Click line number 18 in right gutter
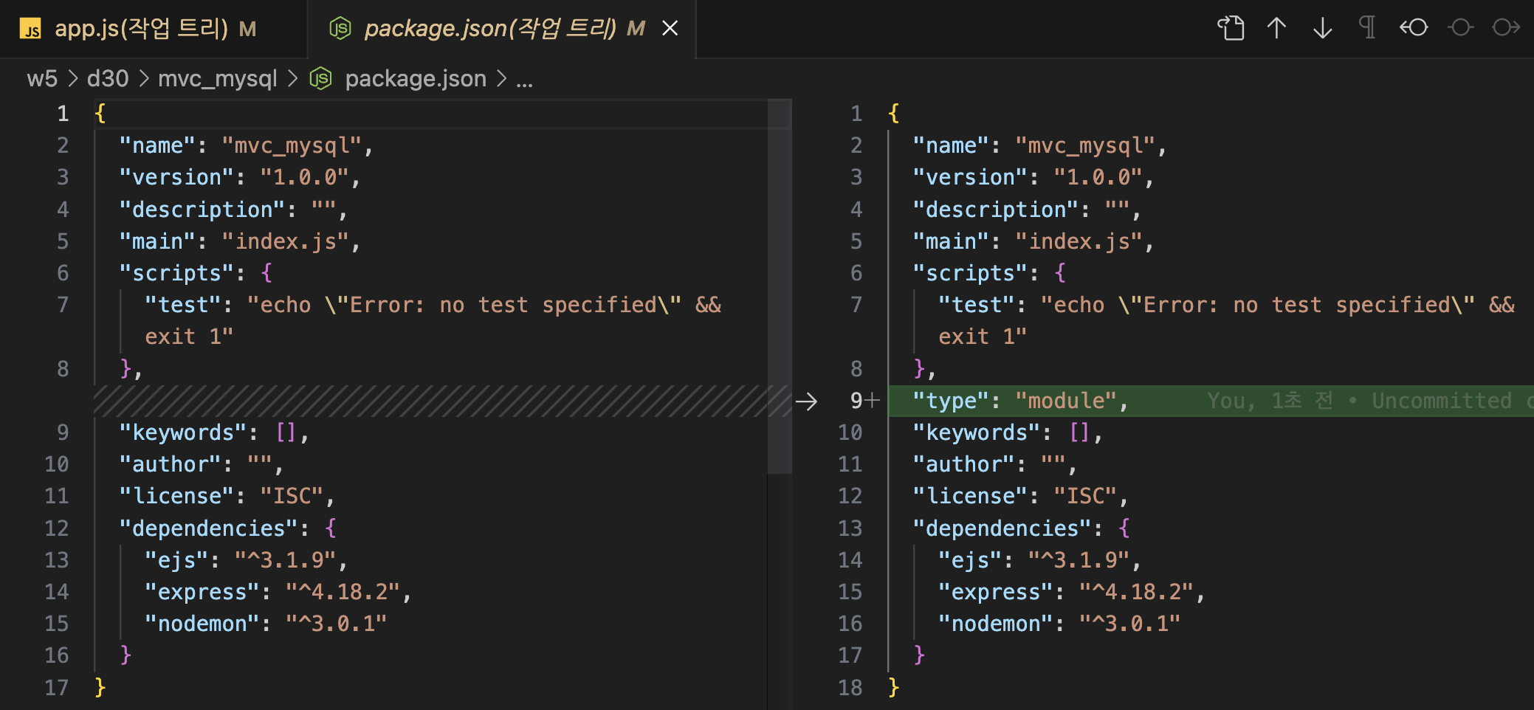1534x710 pixels. (x=850, y=688)
